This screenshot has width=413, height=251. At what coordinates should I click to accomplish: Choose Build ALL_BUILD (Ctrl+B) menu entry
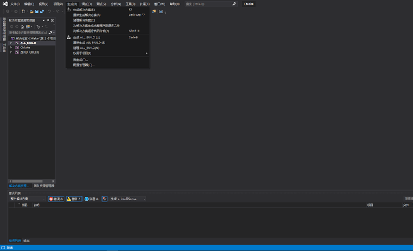108,38
